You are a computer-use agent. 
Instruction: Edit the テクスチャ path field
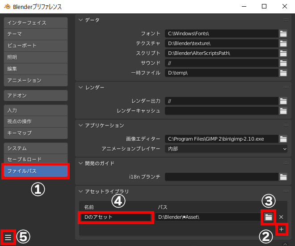click(222, 43)
